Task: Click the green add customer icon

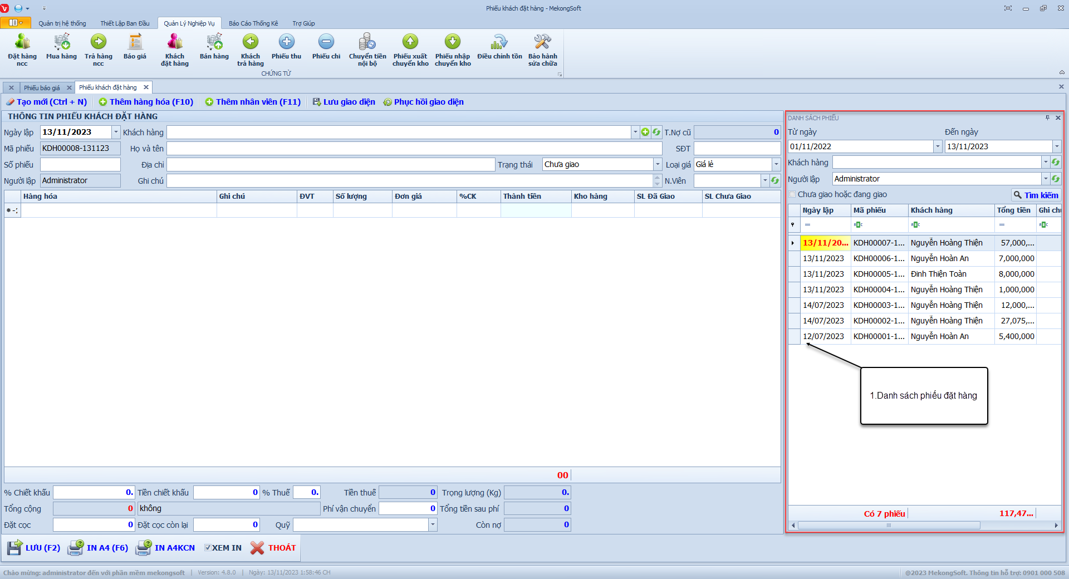Action: tap(645, 132)
